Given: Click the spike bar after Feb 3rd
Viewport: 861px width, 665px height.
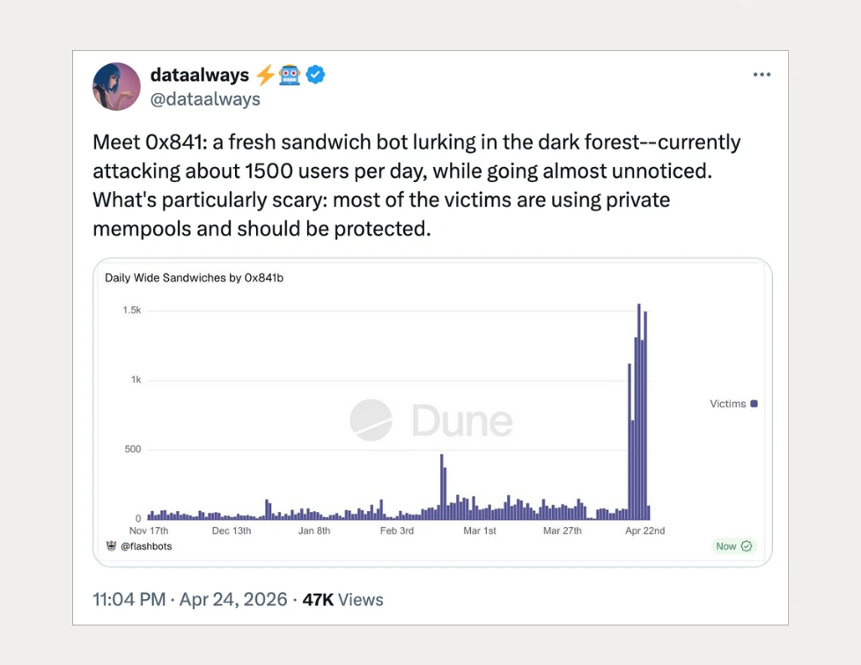Looking at the screenshot, I should (441, 486).
